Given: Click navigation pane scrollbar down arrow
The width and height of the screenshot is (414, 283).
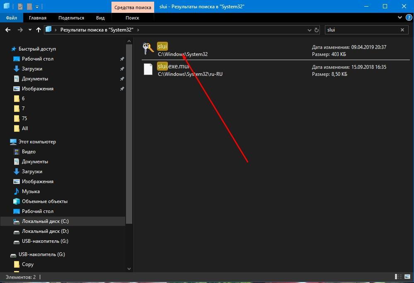Looking at the screenshot, I should click(129, 269).
